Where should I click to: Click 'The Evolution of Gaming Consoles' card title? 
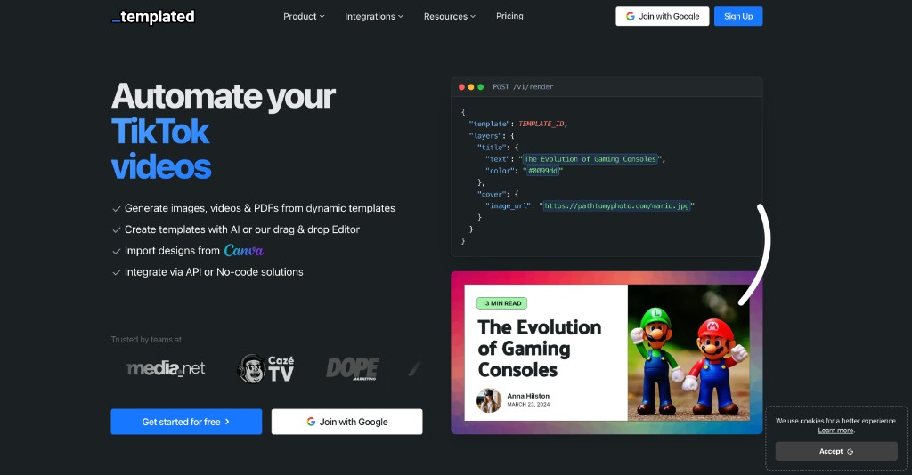539,349
